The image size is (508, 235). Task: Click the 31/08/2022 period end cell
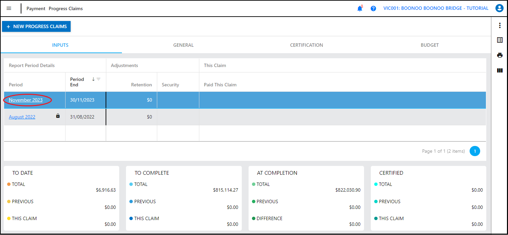(x=86, y=117)
